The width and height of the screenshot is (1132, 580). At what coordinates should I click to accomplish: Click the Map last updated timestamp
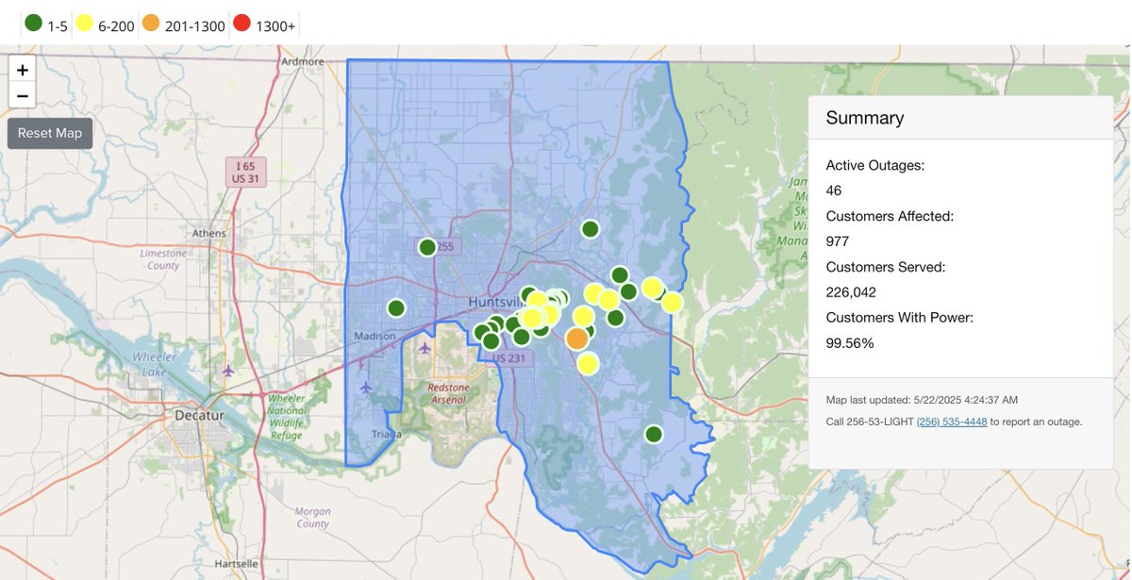pyautogui.click(x=922, y=400)
